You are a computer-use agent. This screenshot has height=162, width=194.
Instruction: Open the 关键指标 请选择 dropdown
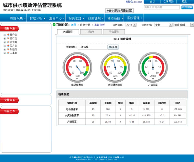[92, 47]
